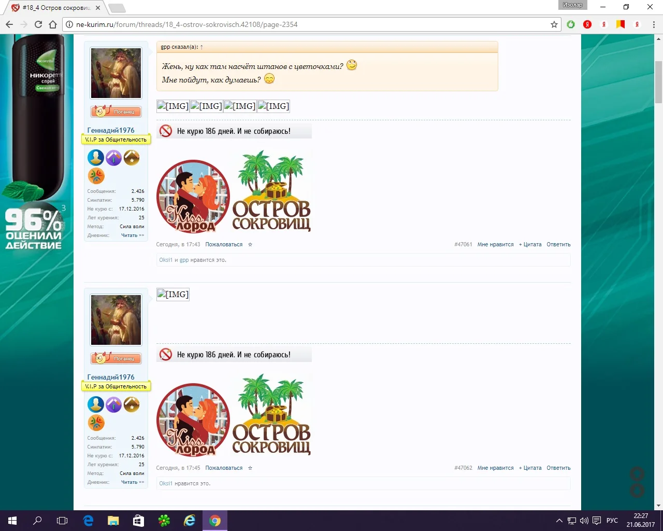The height and width of the screenshot is (531, 663).
Task: Open Chrome from the Windows taskbar
Action: click(214, 520)
